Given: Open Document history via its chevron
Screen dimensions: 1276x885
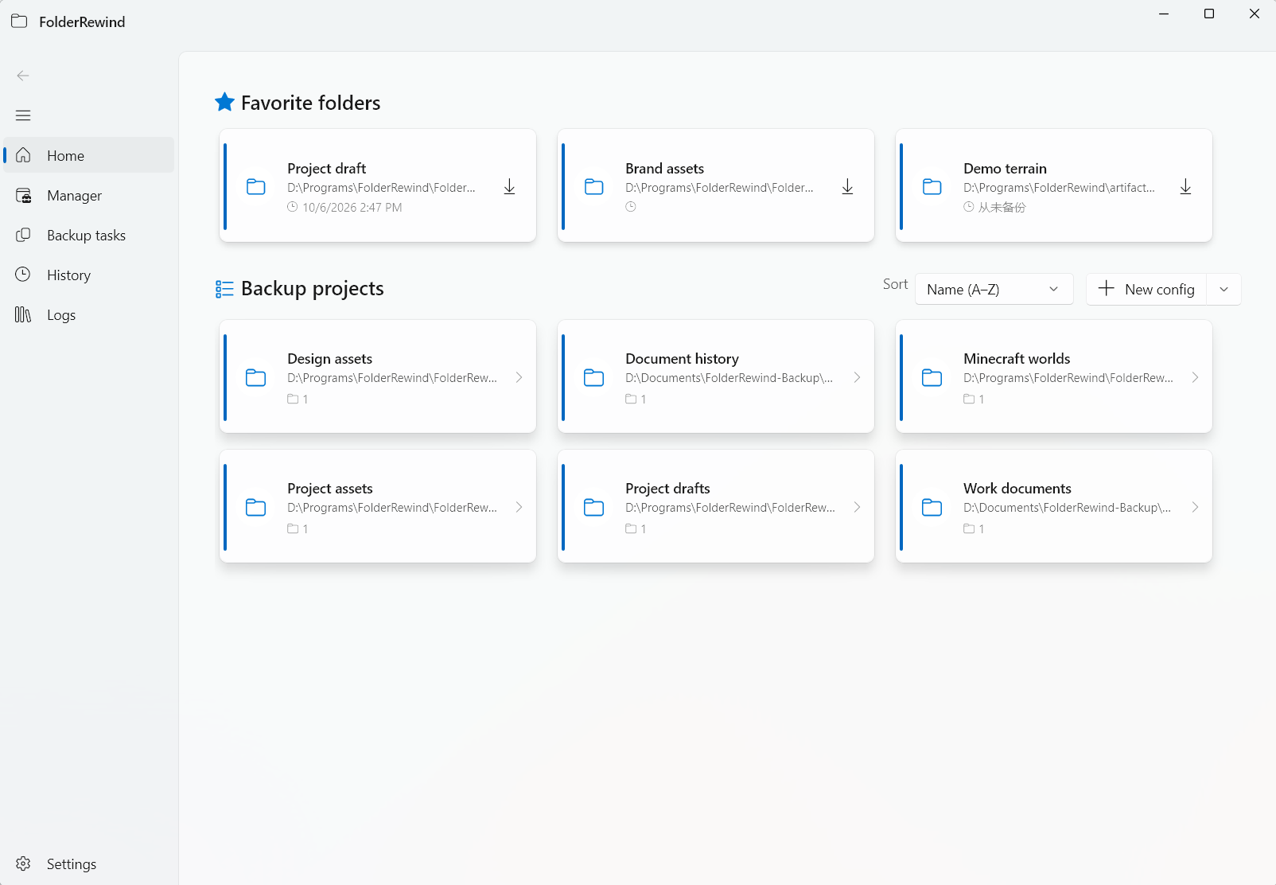Looking at the screenshot, I should click(x=857, y=377).
